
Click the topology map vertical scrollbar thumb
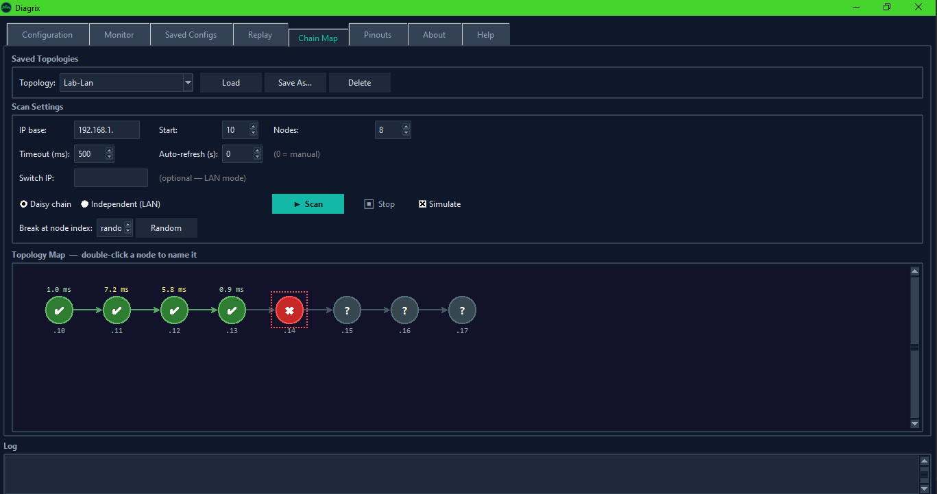pyautogui.click(x=914, y=347)
